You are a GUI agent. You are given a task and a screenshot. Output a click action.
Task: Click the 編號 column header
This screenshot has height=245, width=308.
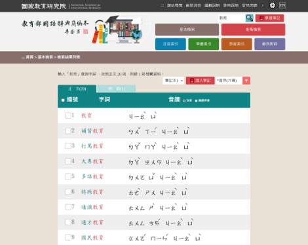pos(72,100)
